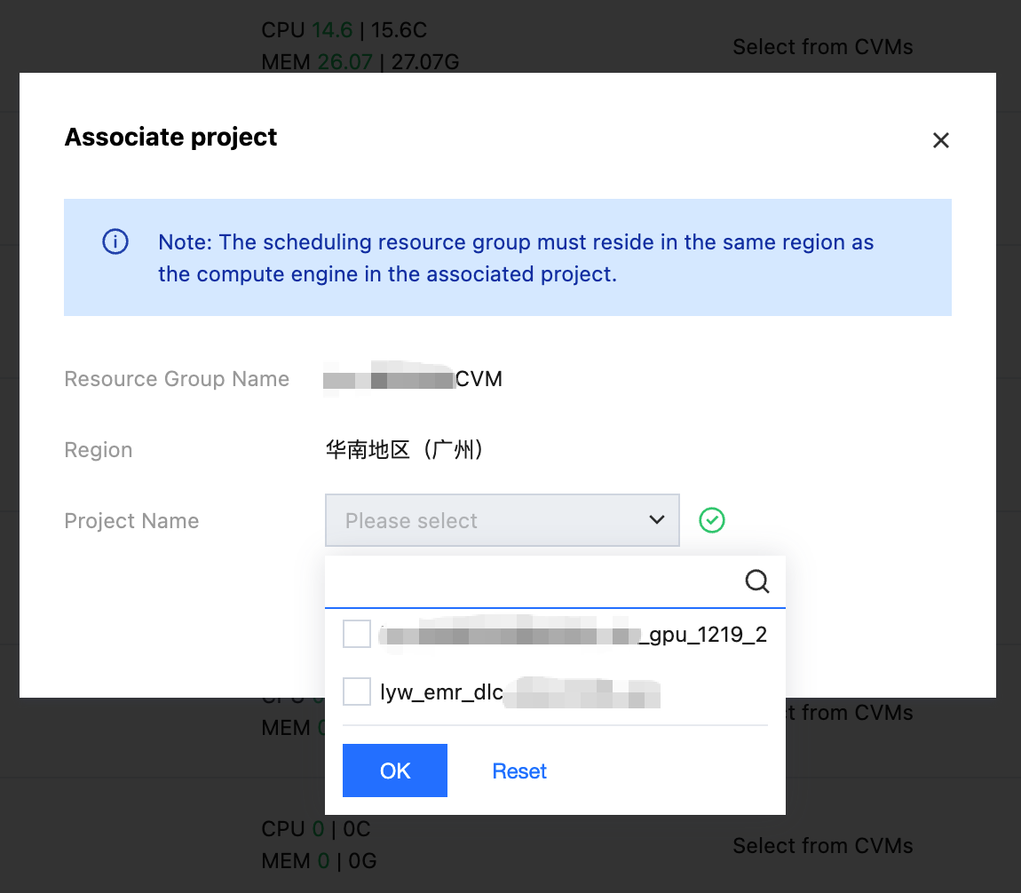Check the box for the _gpu_1219_2 project
The height and width of the screenshot is (893, 1021).
[357, 635]
